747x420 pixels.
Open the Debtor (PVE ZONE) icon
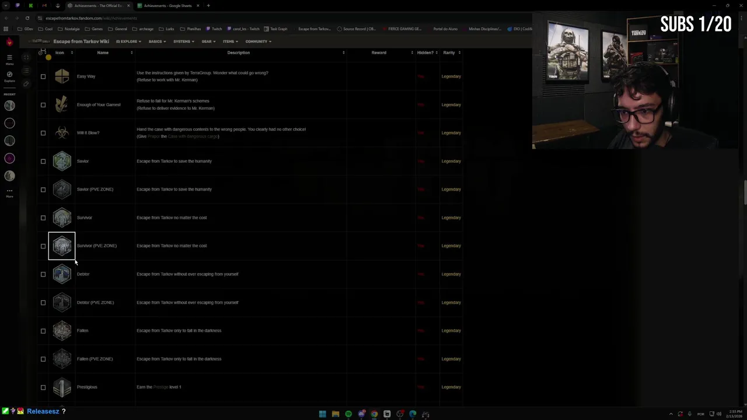point(62,302)
